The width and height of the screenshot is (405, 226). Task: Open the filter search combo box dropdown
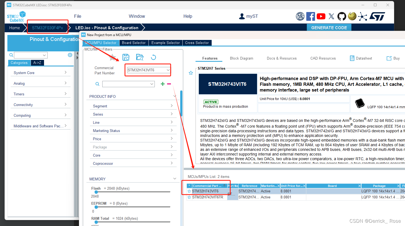152,84
